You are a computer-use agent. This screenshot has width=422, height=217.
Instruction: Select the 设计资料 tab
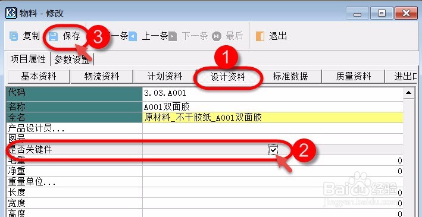pyautogui.click(x=228, y=77)
